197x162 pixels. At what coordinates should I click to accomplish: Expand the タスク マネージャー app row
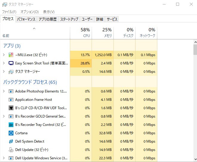(x=4, y=72)
